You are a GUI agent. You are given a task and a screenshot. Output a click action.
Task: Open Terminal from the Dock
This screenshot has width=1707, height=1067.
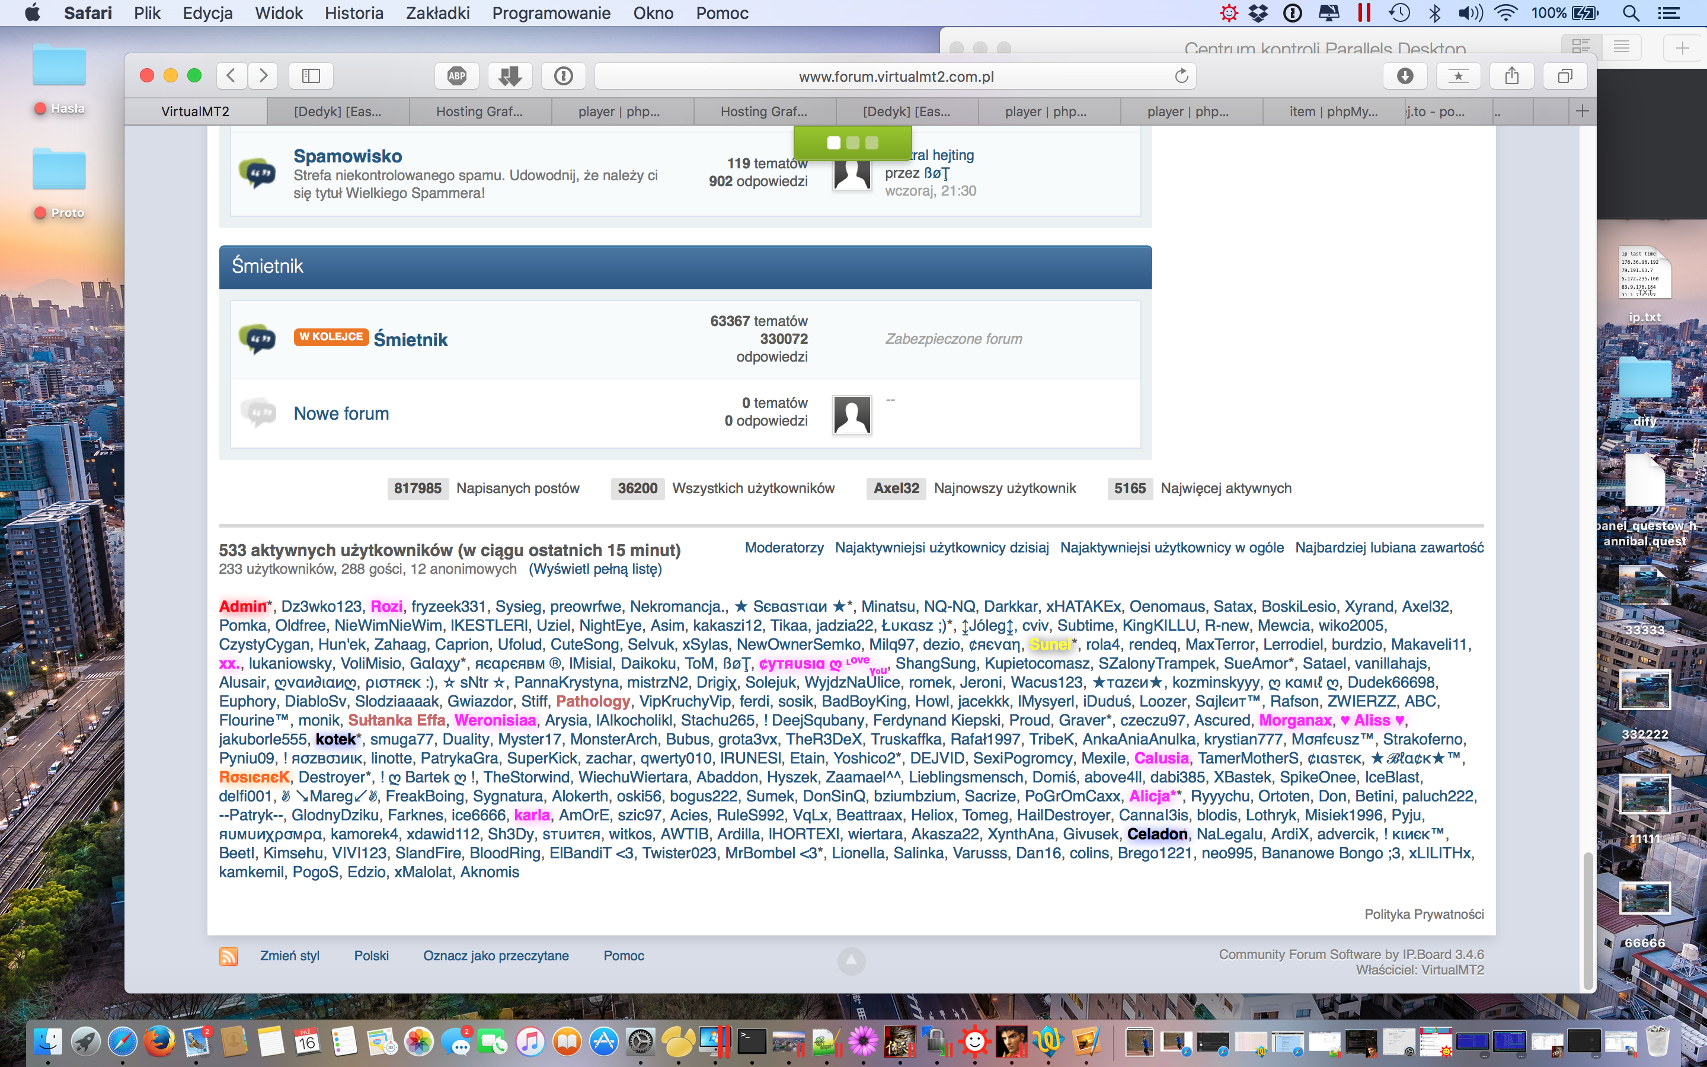point(752,1041)
